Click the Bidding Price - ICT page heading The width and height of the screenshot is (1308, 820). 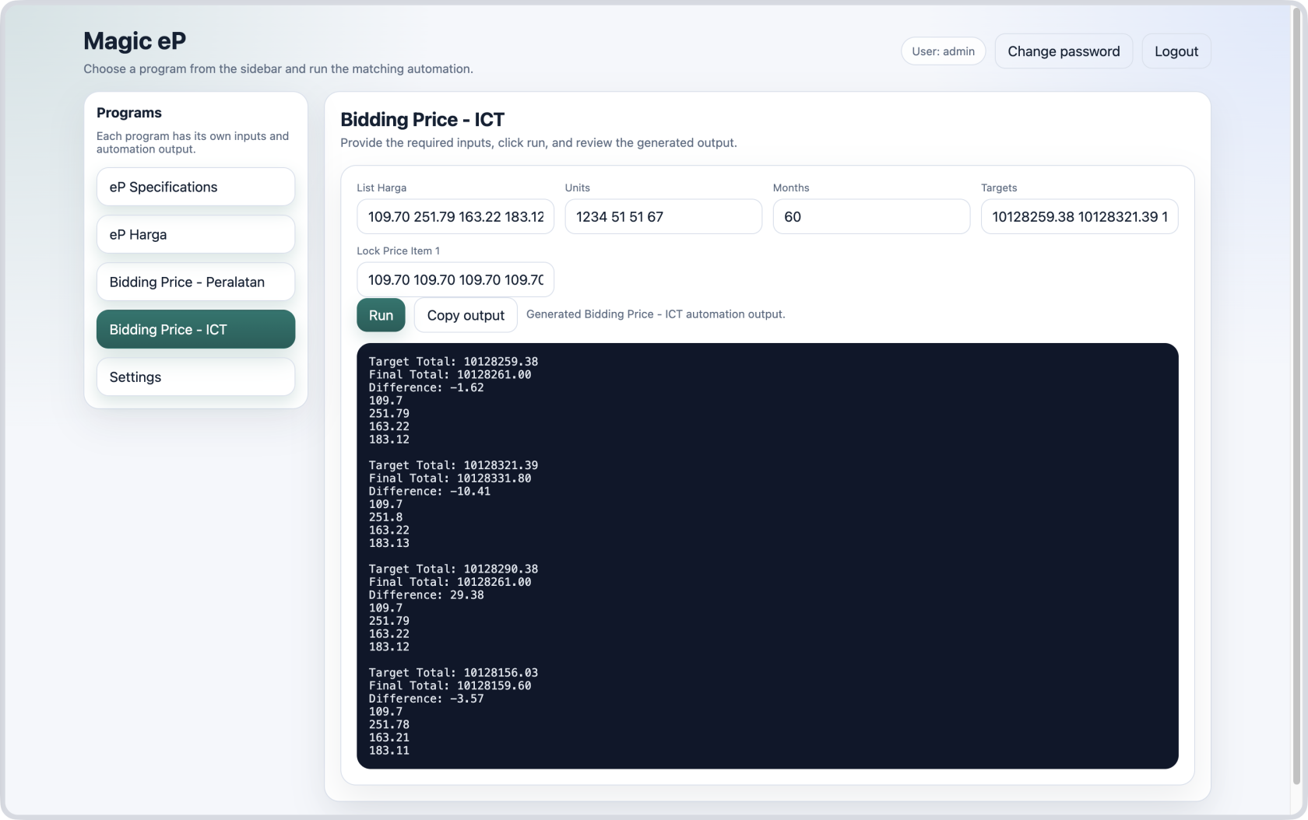(422, 119)
